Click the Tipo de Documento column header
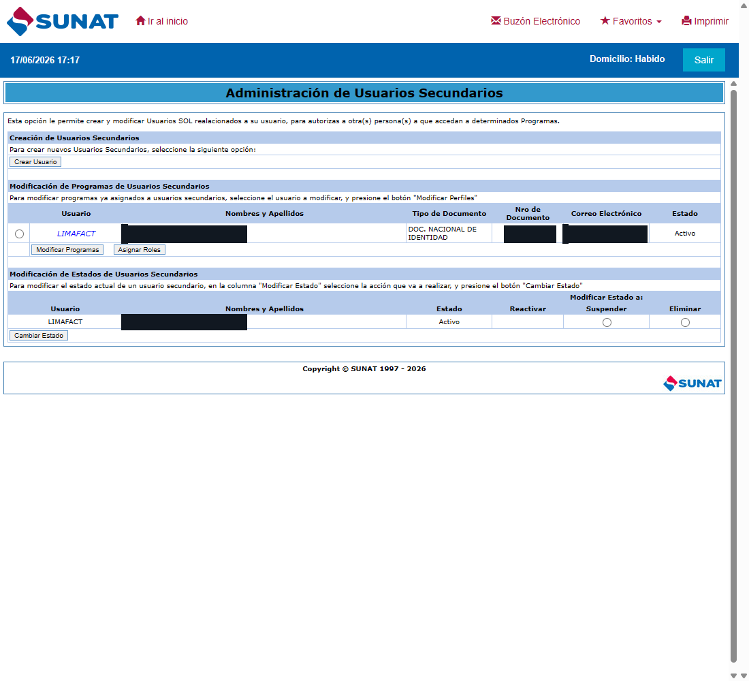 point(449,214)
